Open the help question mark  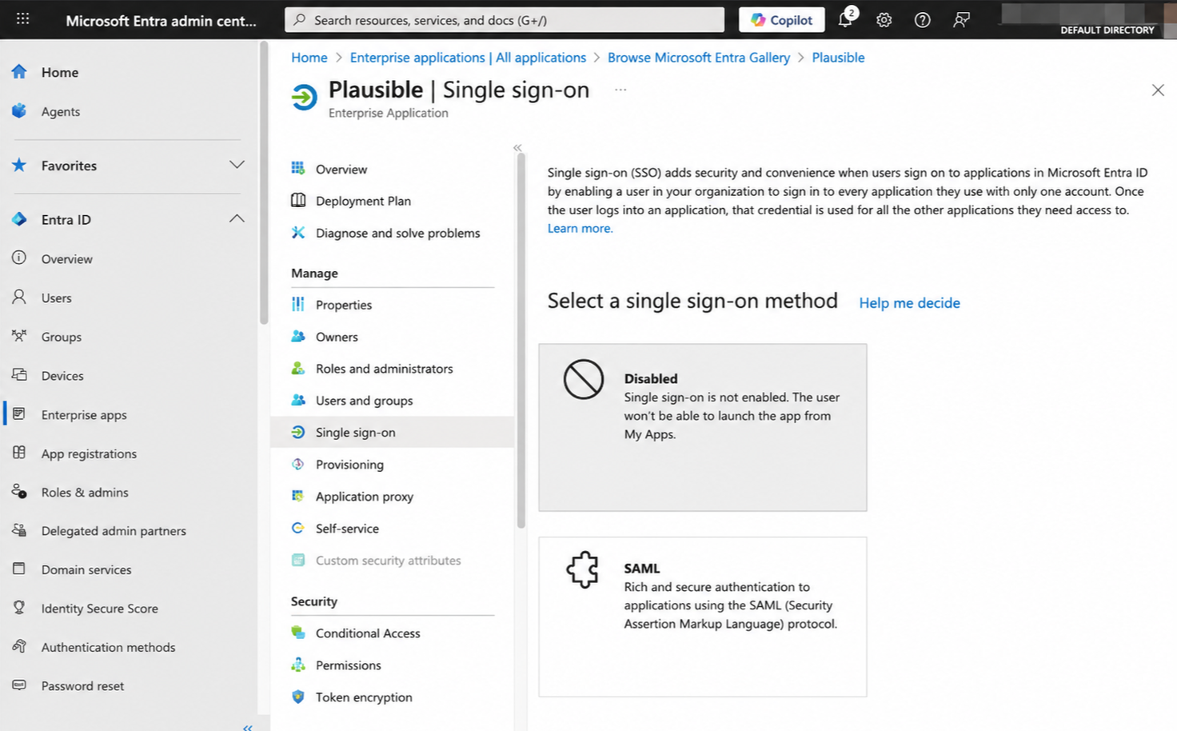tap(922, 20)
